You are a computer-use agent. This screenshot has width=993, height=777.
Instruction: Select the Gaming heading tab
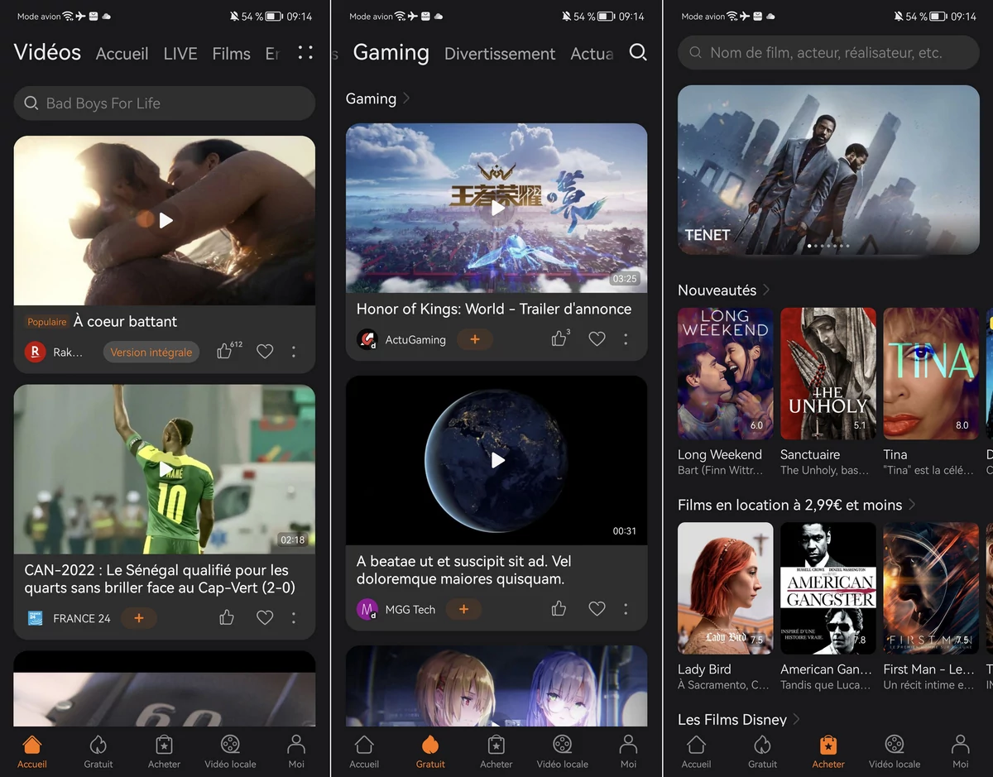tap(391, 52)
